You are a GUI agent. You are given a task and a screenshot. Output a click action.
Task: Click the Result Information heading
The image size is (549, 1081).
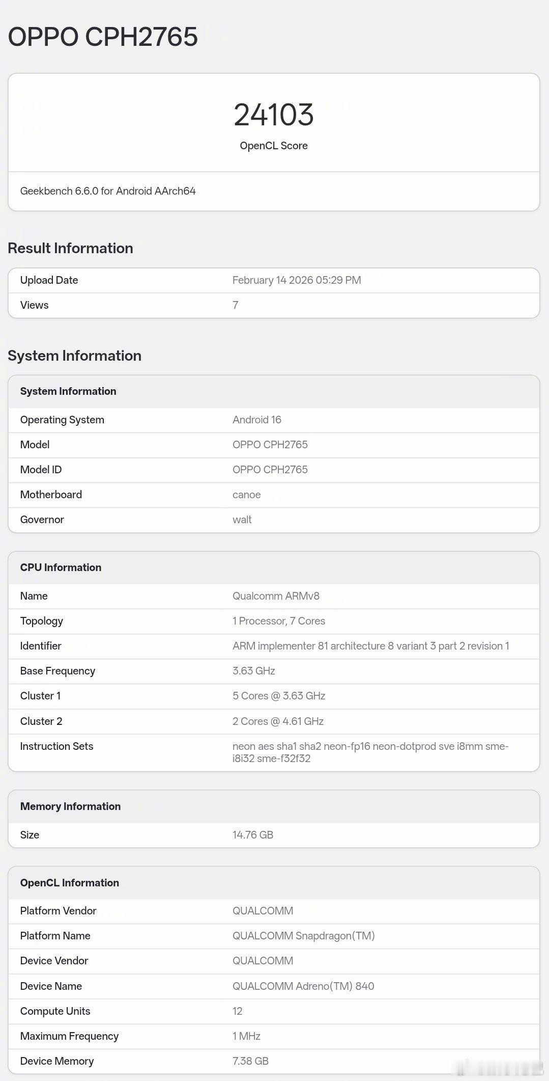[x=70, y=248]
